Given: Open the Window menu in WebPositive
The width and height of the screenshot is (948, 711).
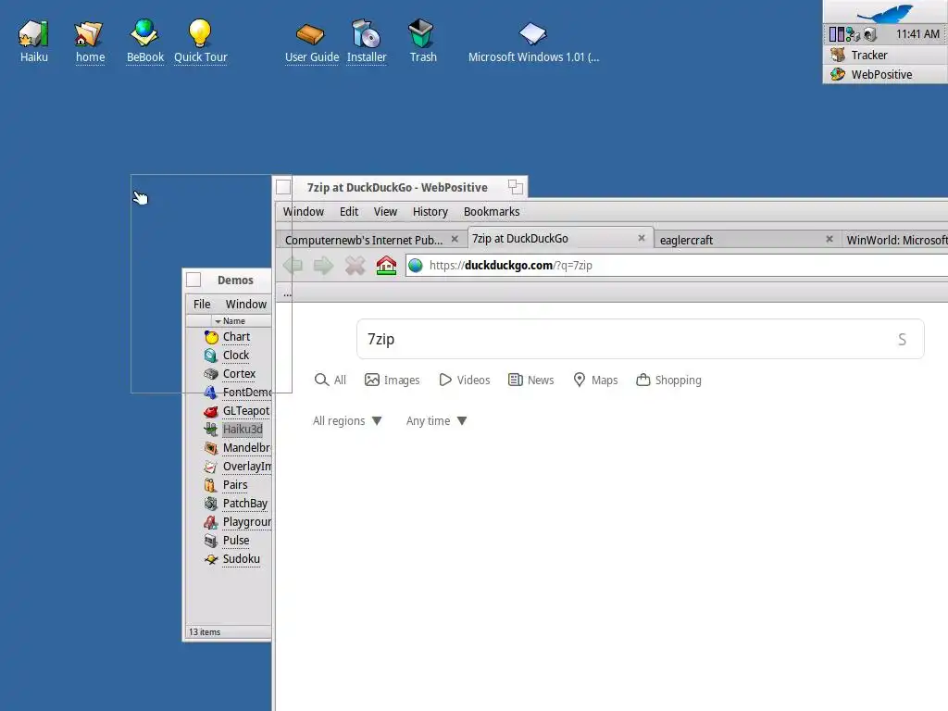Looking at the screenshot, I should [x=304, y=212].
